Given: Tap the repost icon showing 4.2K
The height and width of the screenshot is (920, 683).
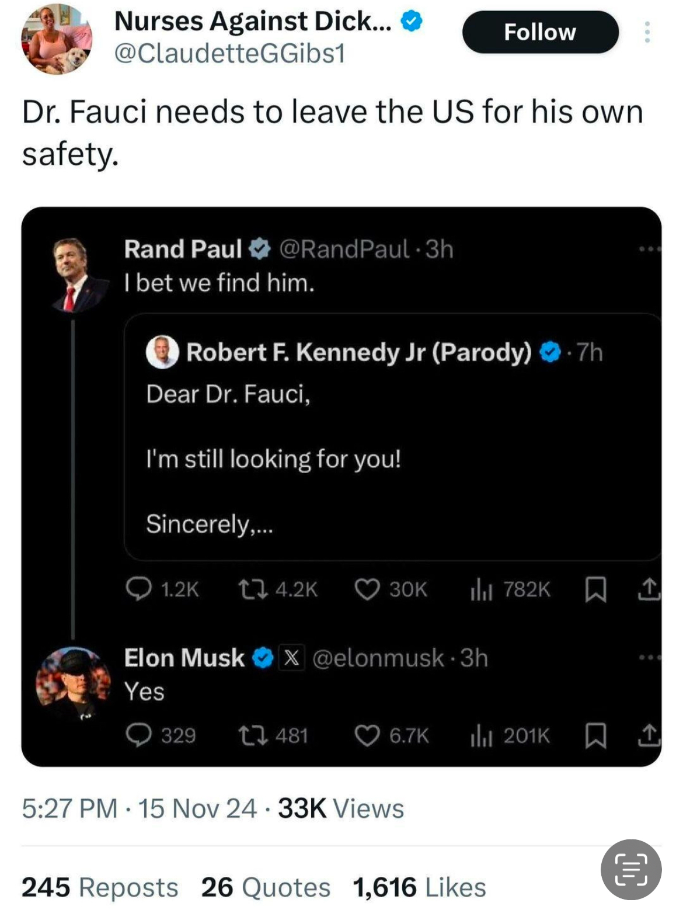Looking at the screenshot, I should 253,589.
